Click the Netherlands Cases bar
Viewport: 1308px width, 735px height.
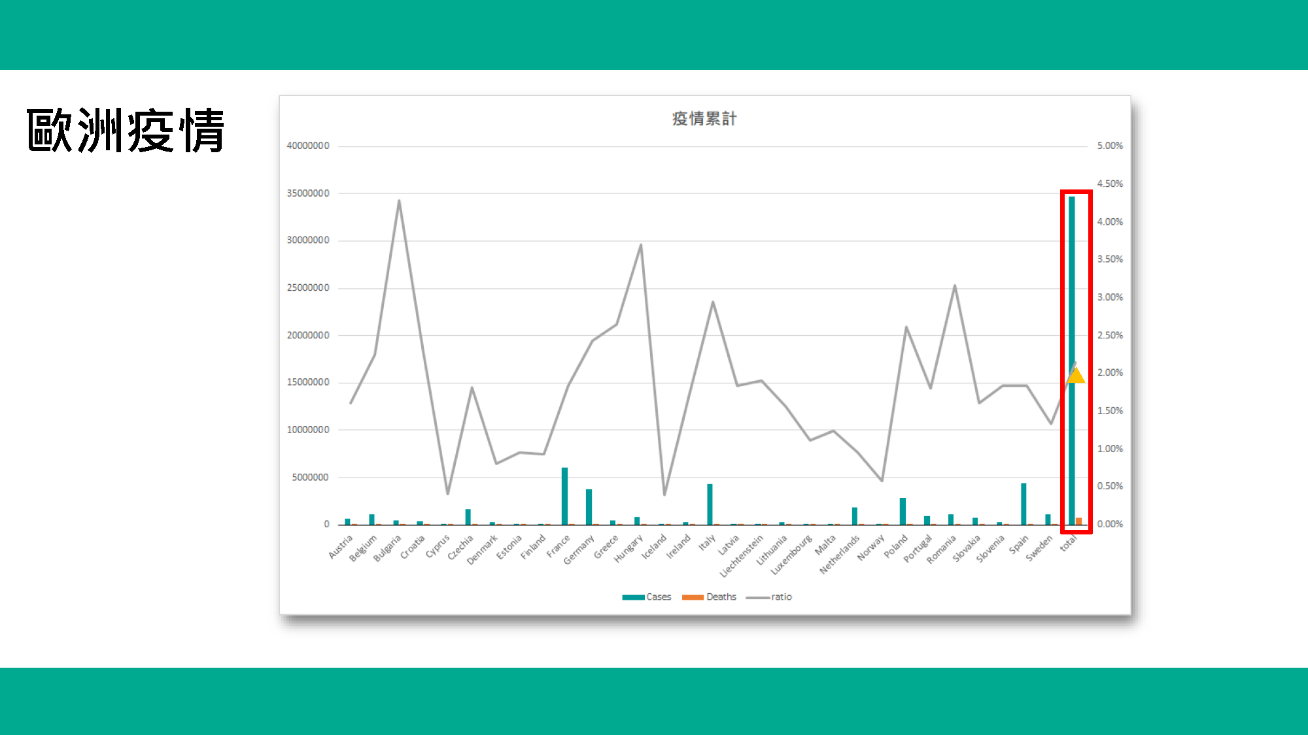tap(854, 516)
